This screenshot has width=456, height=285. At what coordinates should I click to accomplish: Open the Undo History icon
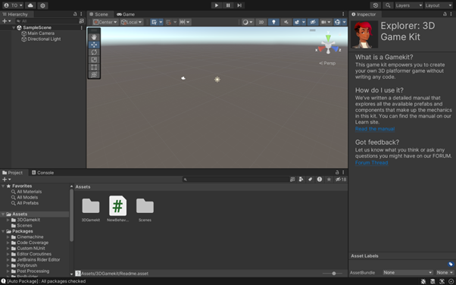[376, 5]
